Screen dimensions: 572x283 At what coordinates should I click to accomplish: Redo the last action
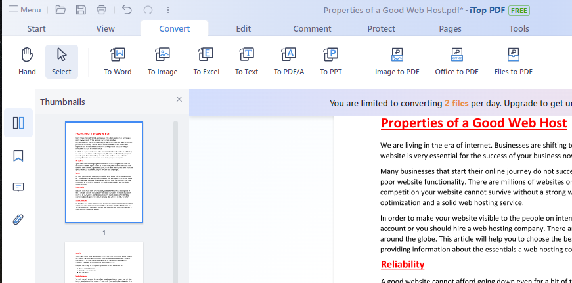(x=148, y=10)
